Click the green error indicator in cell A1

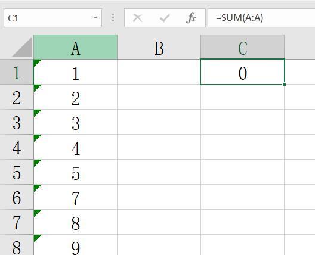36,63
